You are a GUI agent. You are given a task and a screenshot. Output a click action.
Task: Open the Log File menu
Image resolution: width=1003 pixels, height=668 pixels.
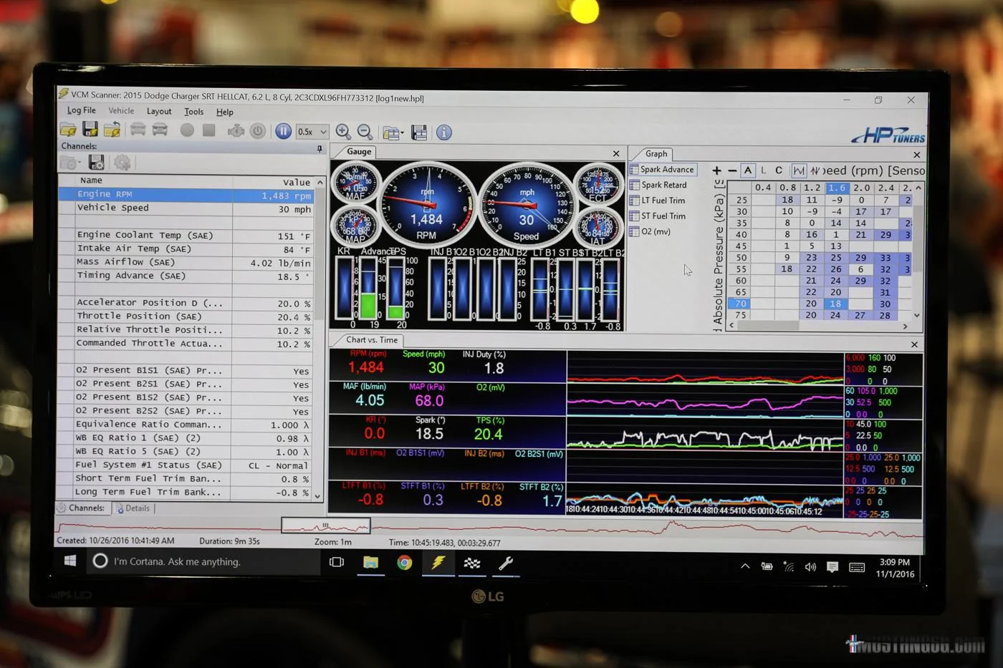[x=81, y=110]
